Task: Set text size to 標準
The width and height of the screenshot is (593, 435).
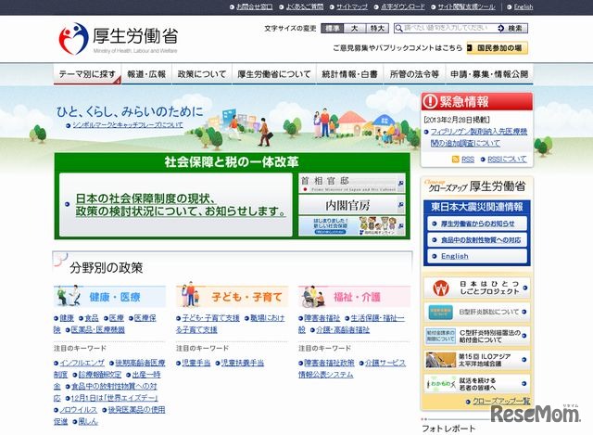Action: [332, 29]
